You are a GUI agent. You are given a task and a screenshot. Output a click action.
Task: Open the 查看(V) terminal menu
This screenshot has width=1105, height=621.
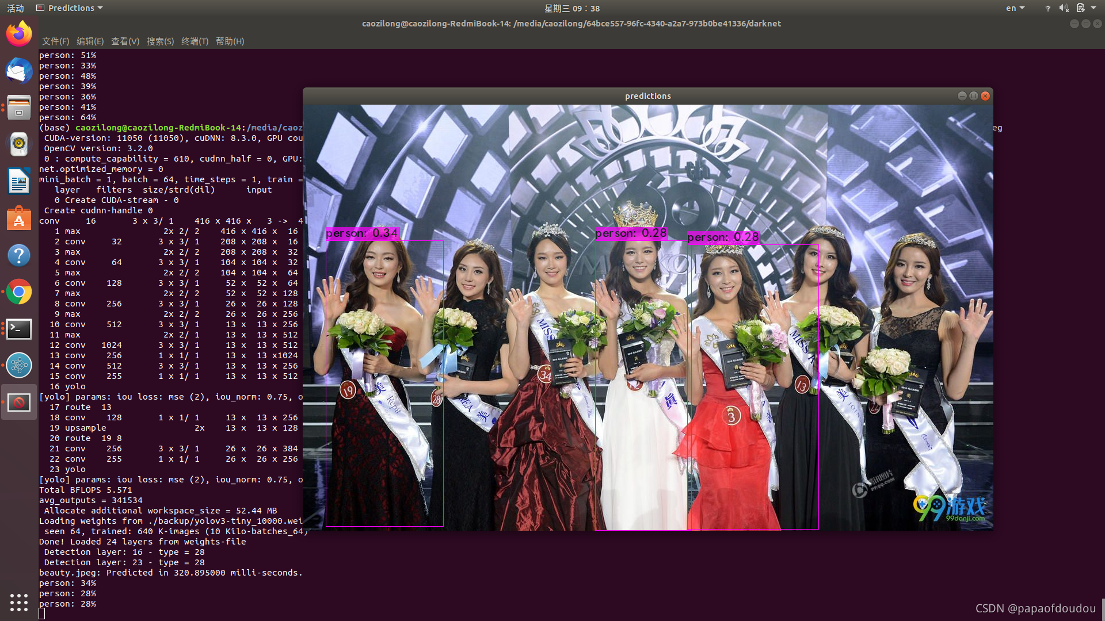125,41
